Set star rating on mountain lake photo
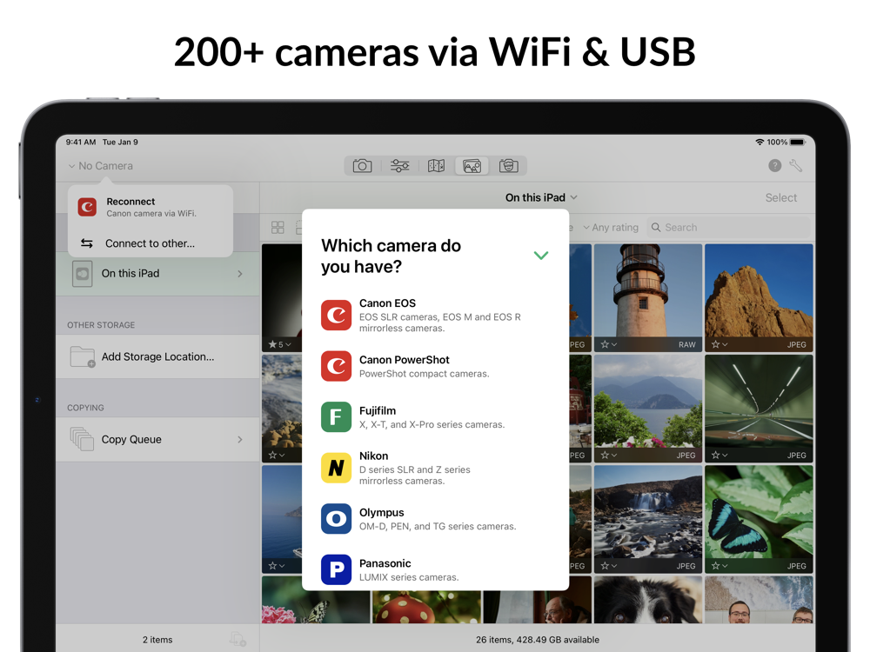Viewport: 870px width, 652px height. [x=609, y=456]
